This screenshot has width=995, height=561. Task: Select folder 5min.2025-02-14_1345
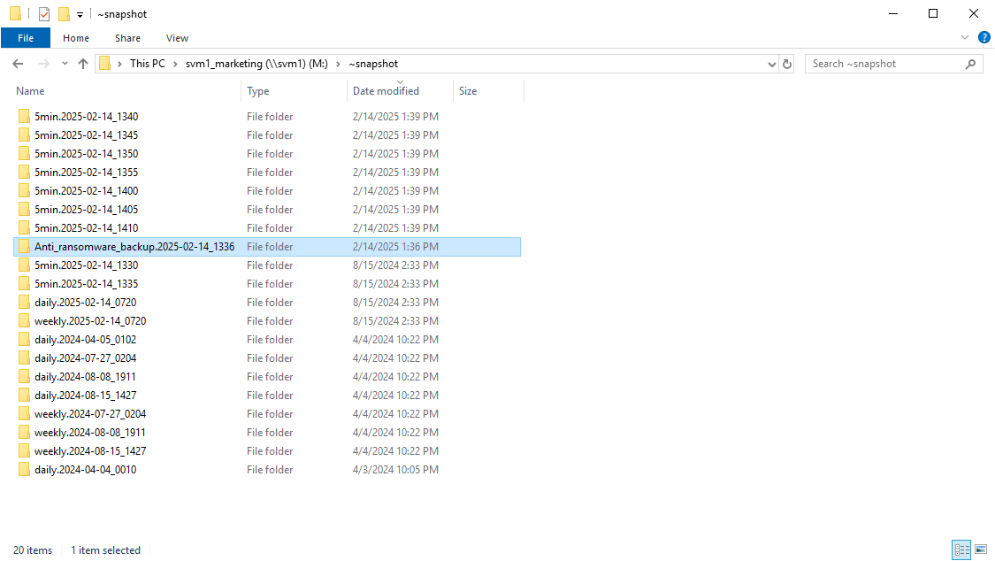87,135
